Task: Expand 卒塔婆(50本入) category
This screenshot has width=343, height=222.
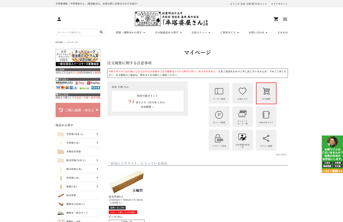Action: (x=78, y=134)
